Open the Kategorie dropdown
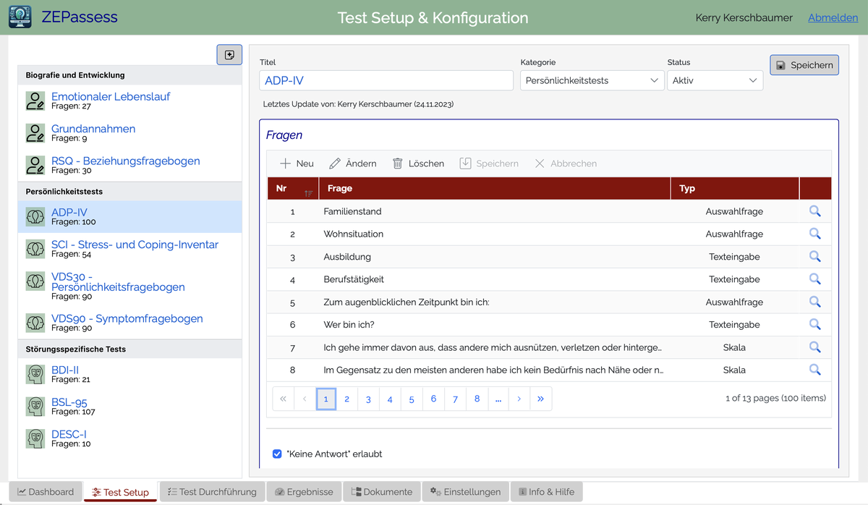This screenshot has height=505, width=868. (x=592, y=80)
